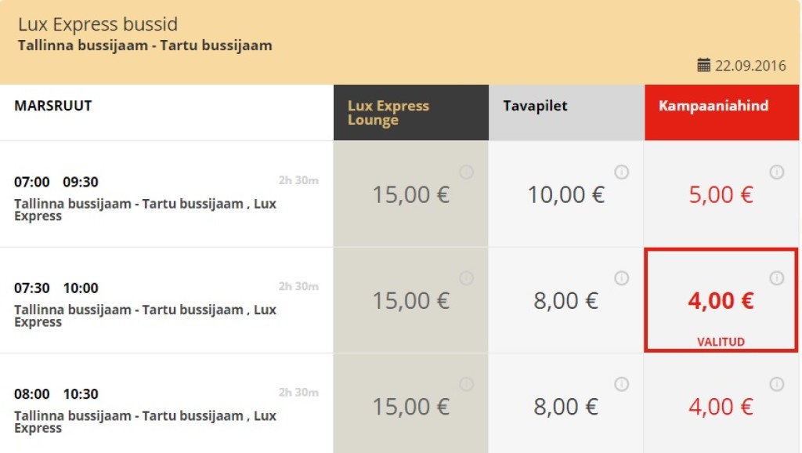Click the Lux Express Lounge column header
This screenshot has width=802, height=453.
coord(388,113)
